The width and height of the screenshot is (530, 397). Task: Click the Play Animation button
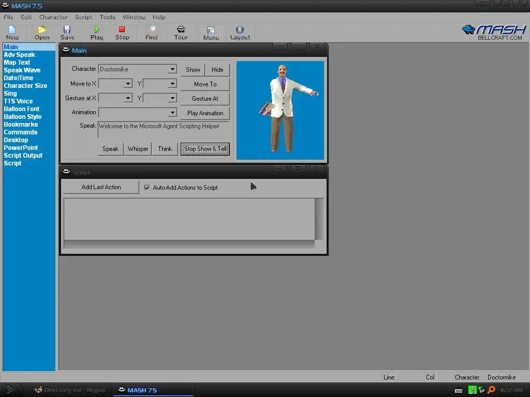[x=205, y=113]
